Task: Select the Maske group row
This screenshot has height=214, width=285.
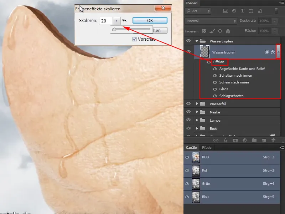Action: coord(232,112)
